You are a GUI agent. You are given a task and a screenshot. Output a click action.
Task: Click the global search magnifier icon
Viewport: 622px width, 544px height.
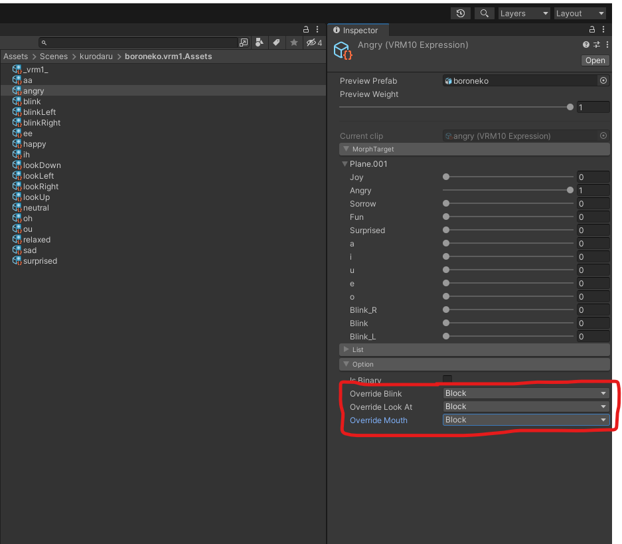485,13
